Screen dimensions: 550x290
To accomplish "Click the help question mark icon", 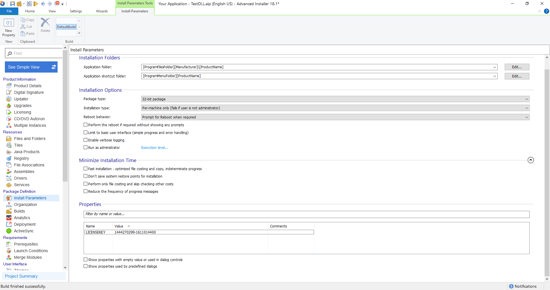I will pos(546,11).
